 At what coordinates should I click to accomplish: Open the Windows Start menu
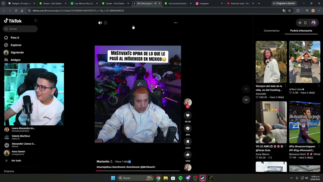click(113, 178)
